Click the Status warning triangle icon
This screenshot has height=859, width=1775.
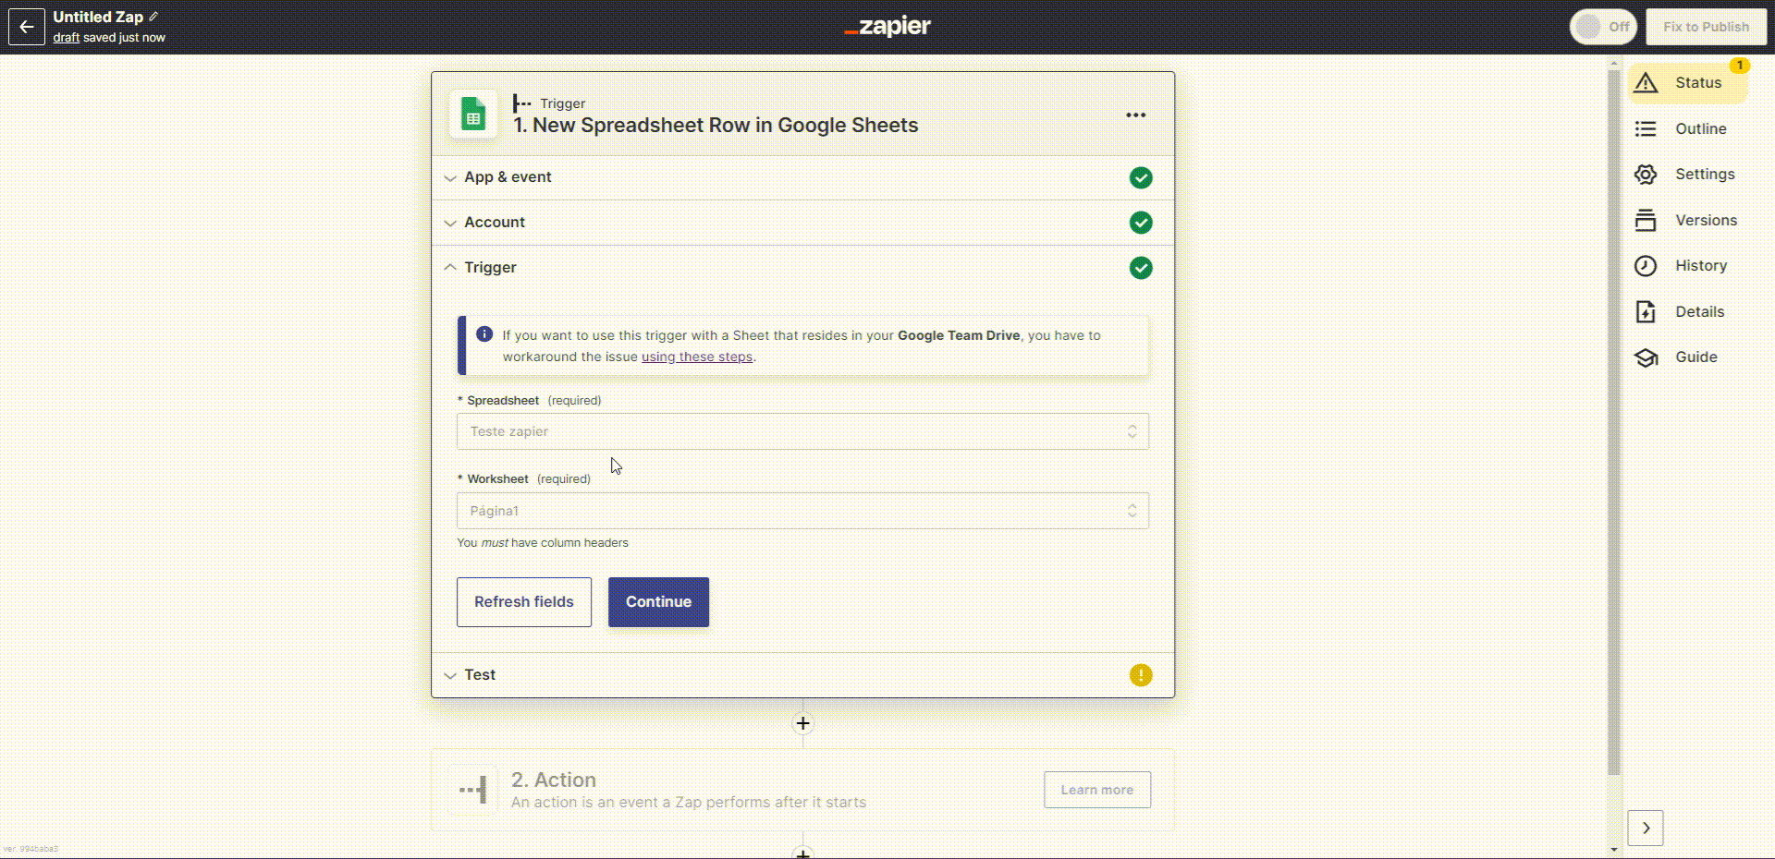click(x=1646, y=83)
